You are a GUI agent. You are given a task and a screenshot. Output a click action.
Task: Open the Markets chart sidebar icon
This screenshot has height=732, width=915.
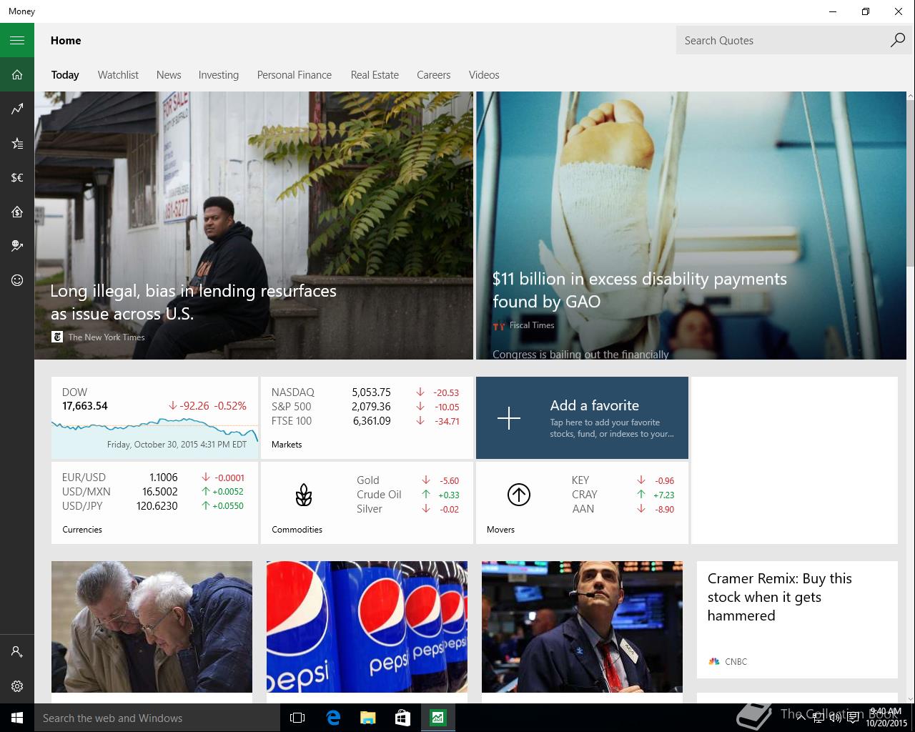17,109
